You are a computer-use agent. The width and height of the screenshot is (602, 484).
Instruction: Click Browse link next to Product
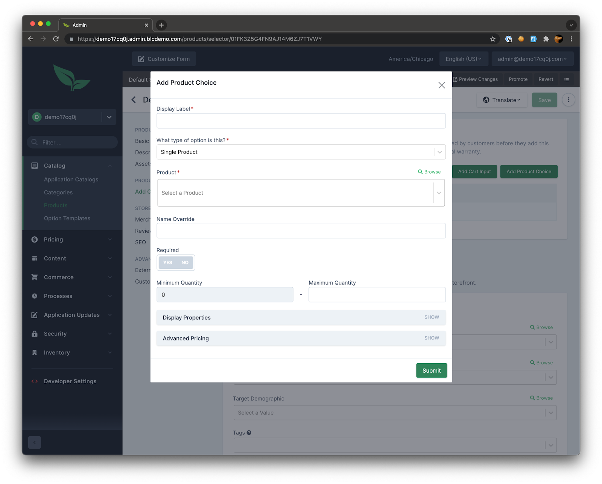click(x=429, y=172)
